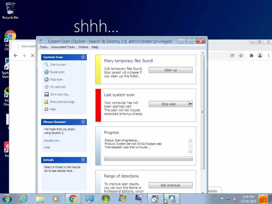
Task: Open the Associated Tasks menu
Action: click(63, 47)
